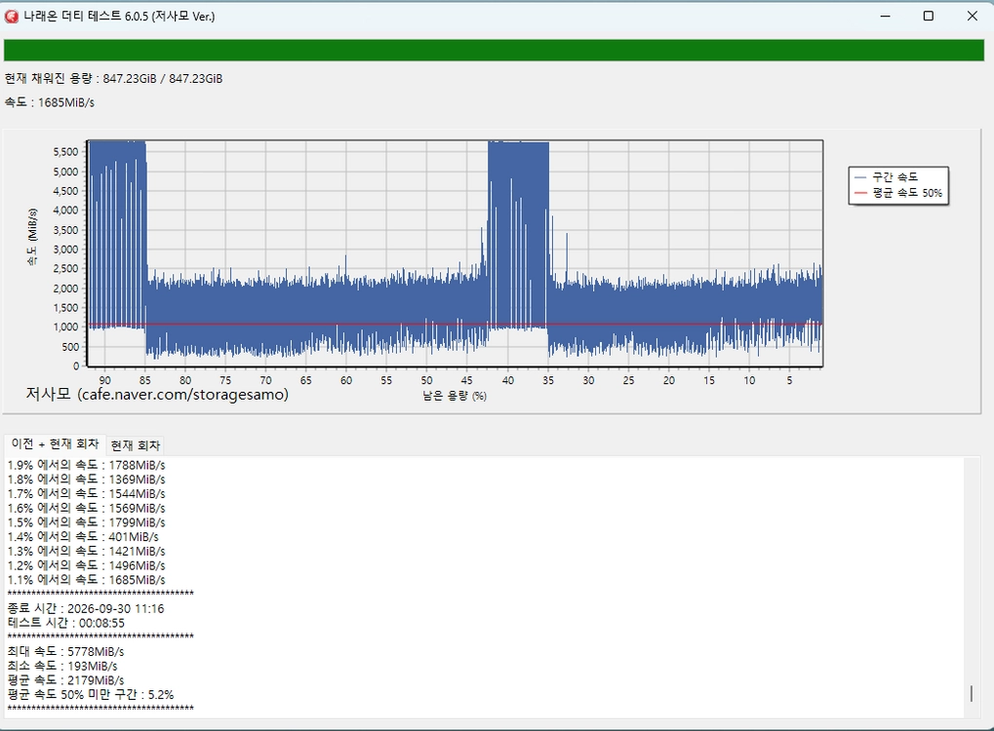Click the '현재 채워진 용량 : 847.23GiB / 847.23GiB' text
This screenshot has width=994, height=731.
click(x=113, y=79)
